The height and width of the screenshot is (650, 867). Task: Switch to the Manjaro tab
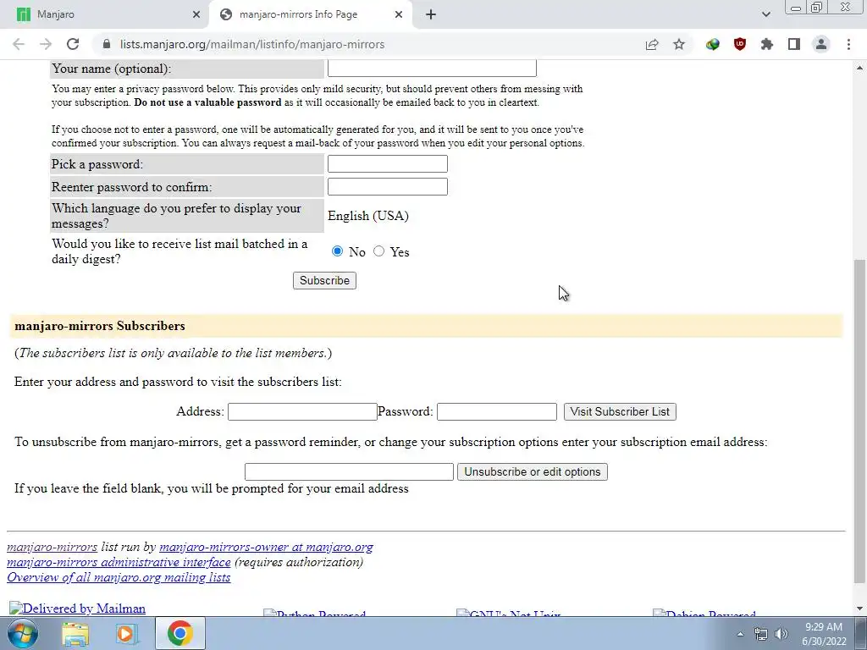(104, 14)
